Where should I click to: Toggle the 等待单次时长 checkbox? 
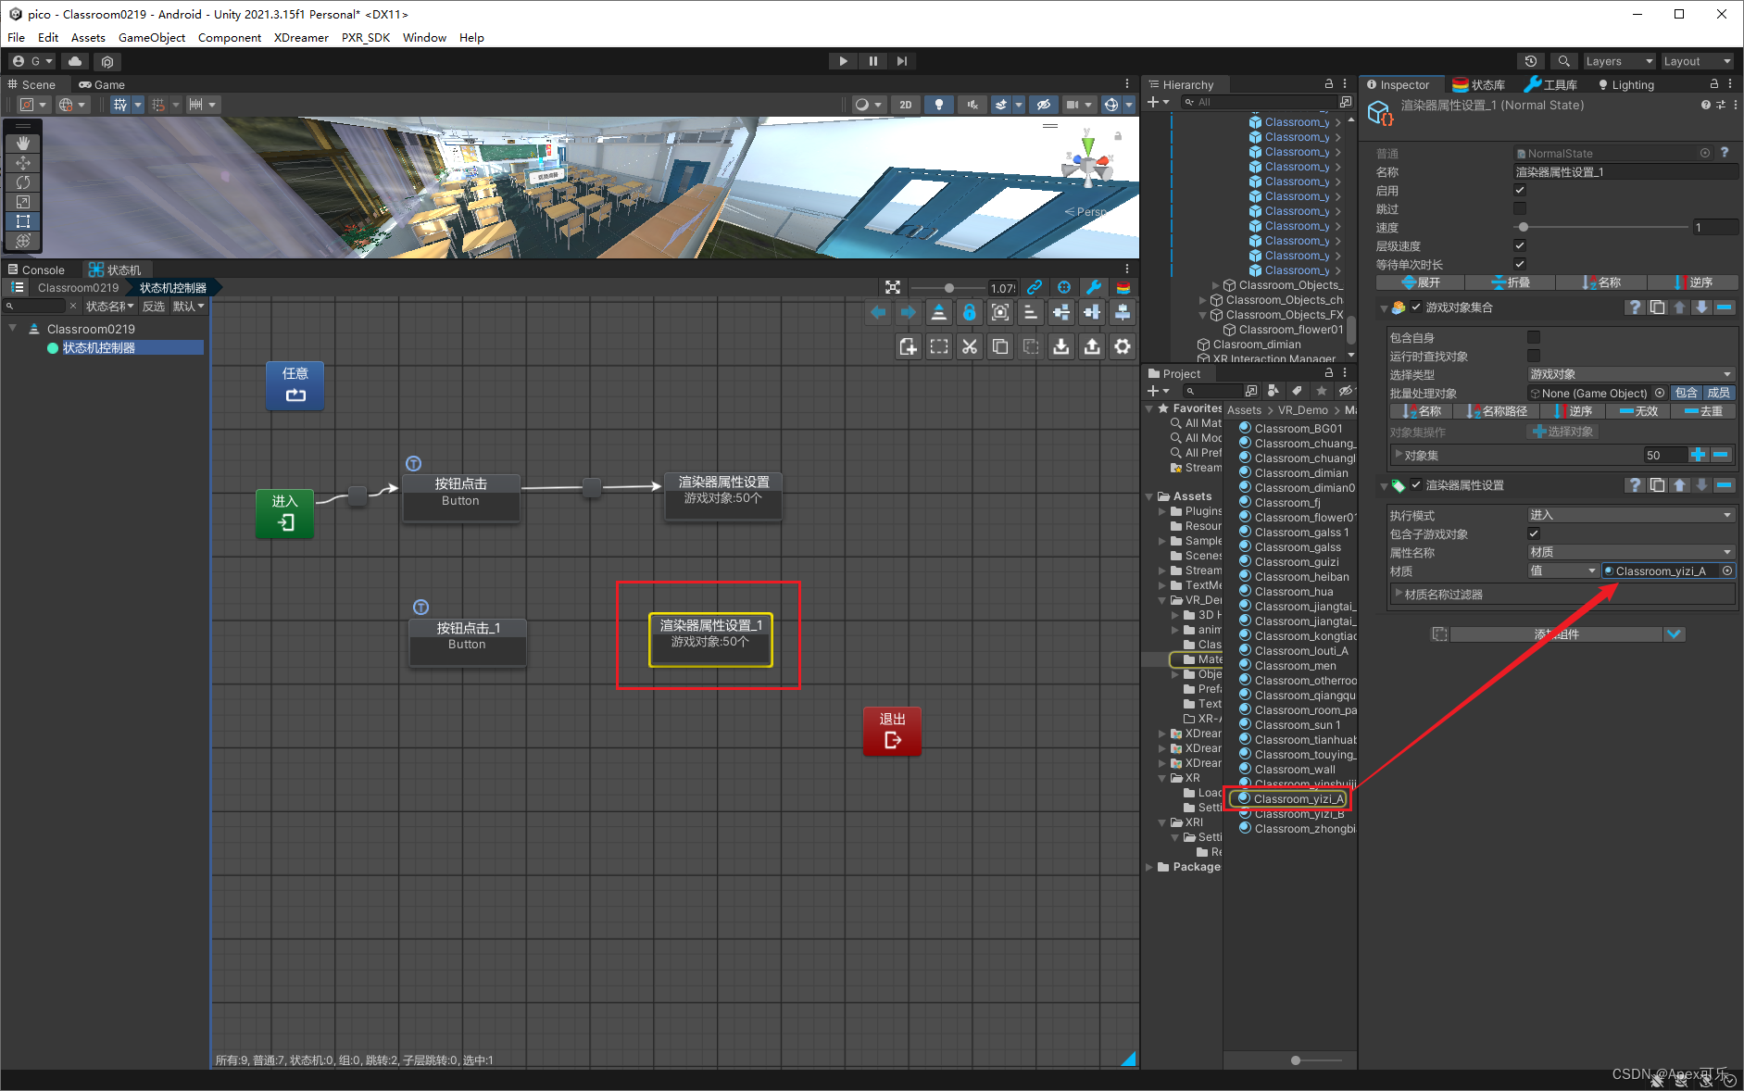tap(1520, 264)
